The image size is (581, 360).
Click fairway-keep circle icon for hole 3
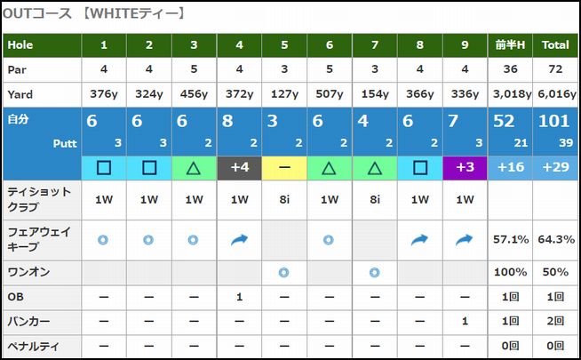click(195, 239)
